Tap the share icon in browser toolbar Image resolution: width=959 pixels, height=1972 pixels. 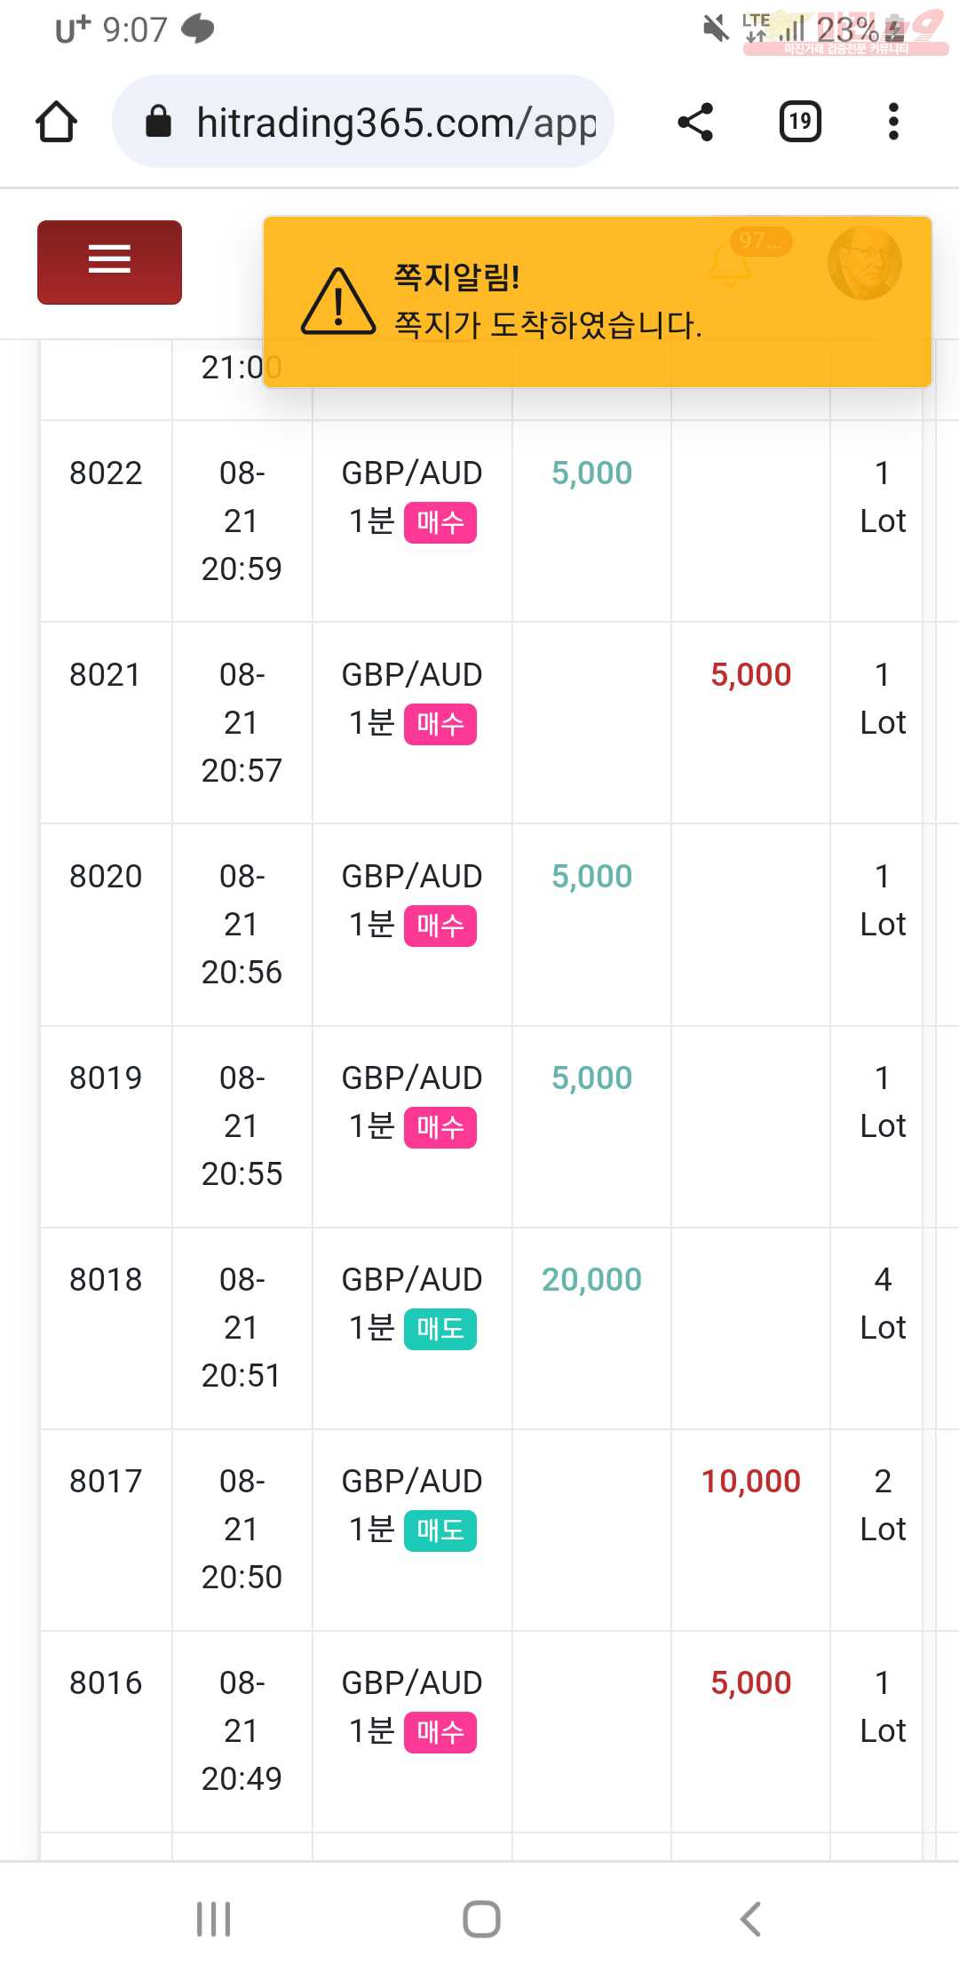click(695, 122)
